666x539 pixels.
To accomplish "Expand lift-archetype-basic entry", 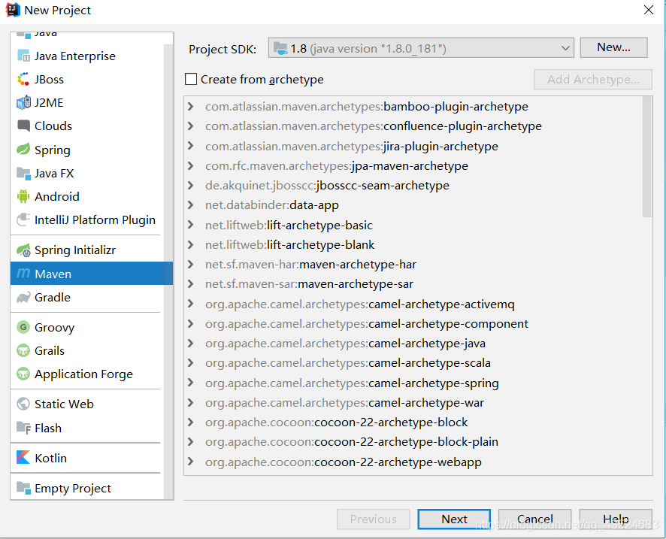I will pos(191,225).
